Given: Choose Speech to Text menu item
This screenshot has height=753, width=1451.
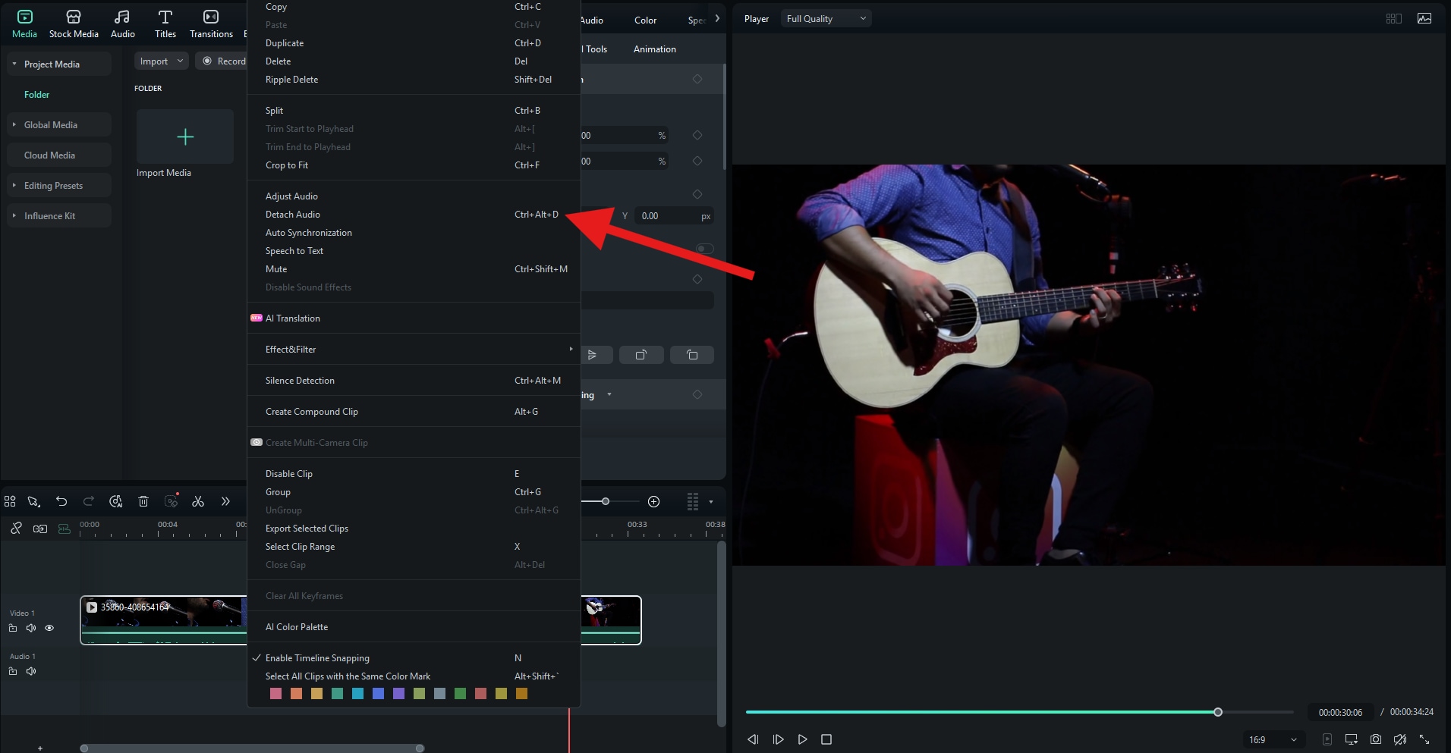Looking at the screenshot, I should tap(414, 251).
